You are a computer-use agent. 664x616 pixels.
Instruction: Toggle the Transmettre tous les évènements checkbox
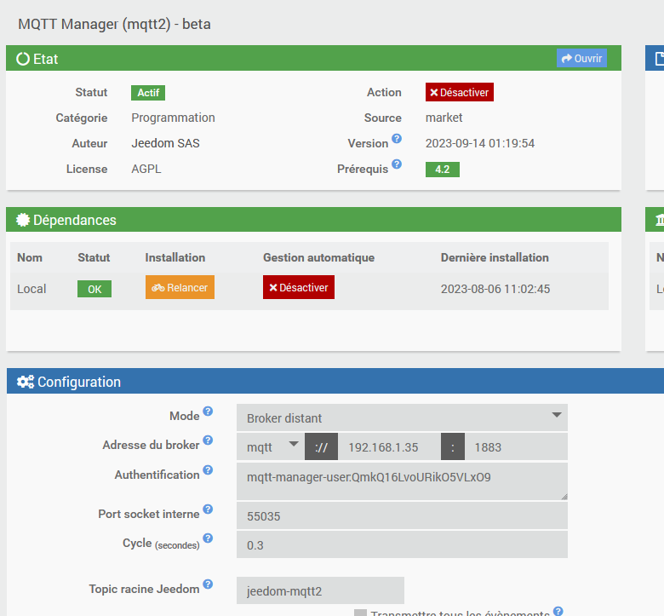click(x=360, y=613)
